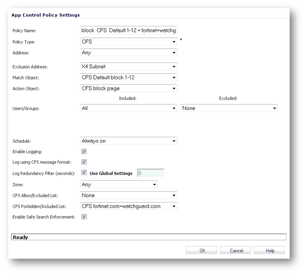Expand the Action Object dropdown
This screenshot has height=275, width=306.
coord(128,88)
